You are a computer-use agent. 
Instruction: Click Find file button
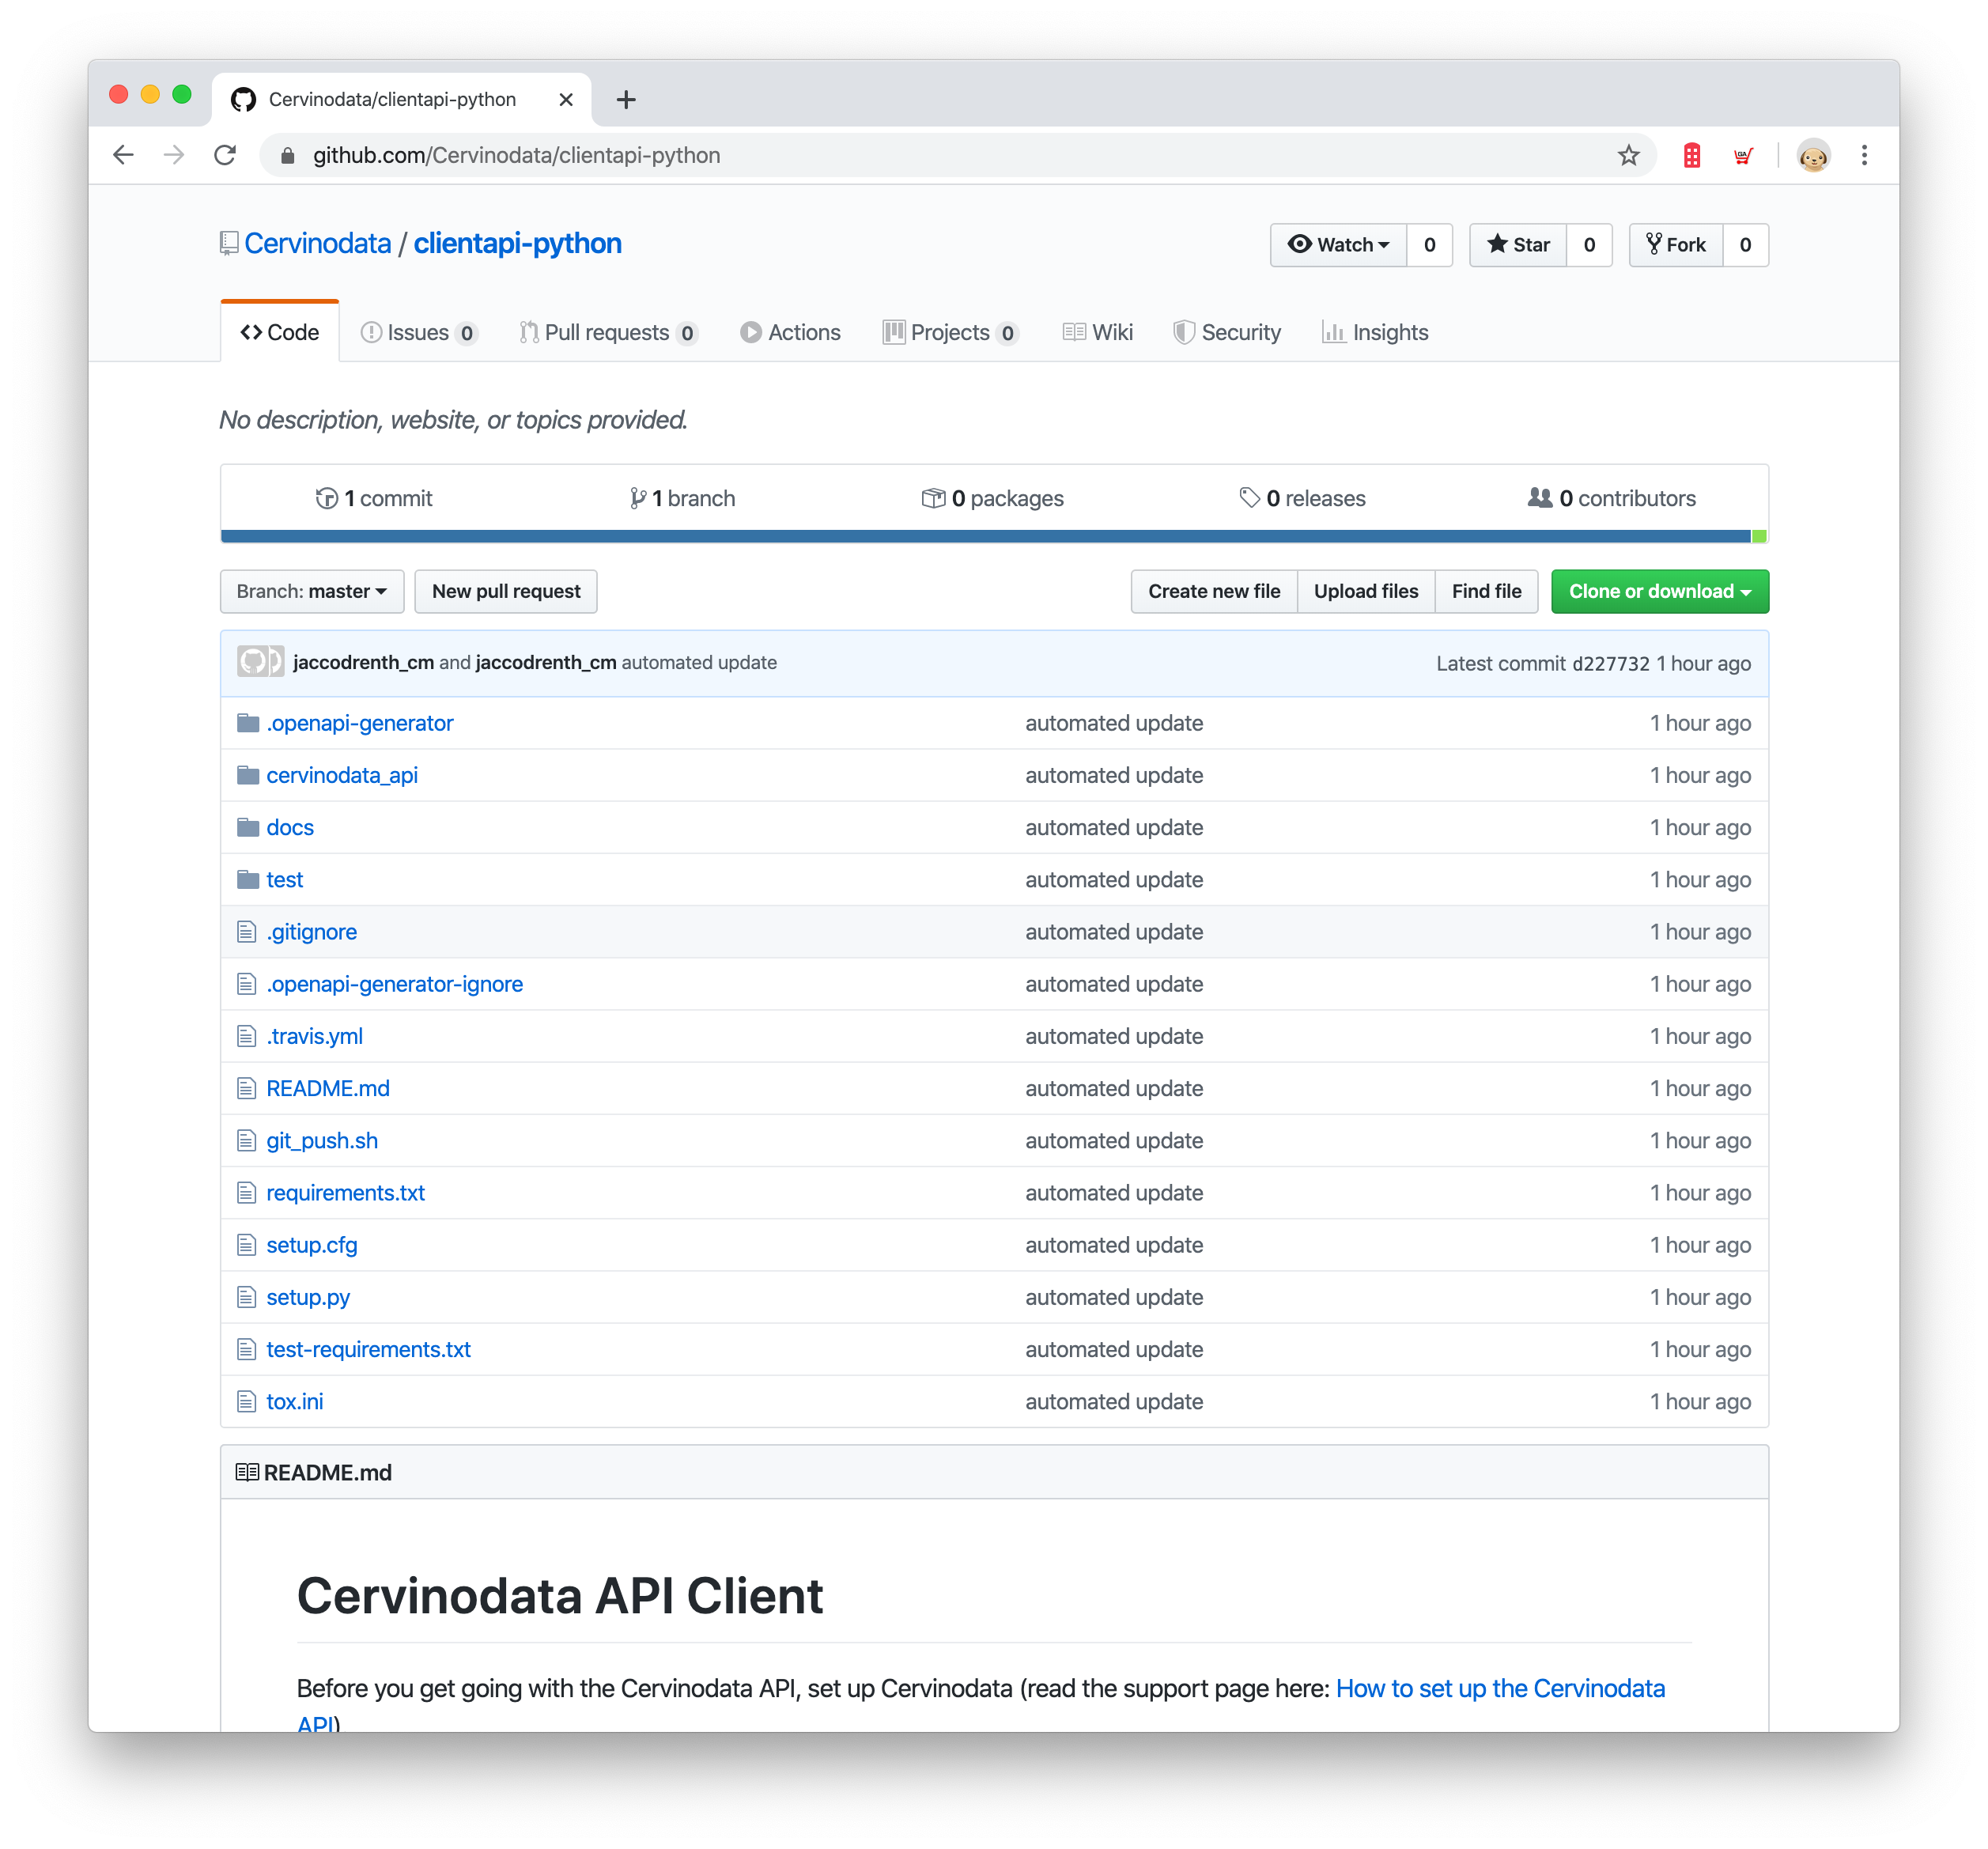(x=1486, y=591)
